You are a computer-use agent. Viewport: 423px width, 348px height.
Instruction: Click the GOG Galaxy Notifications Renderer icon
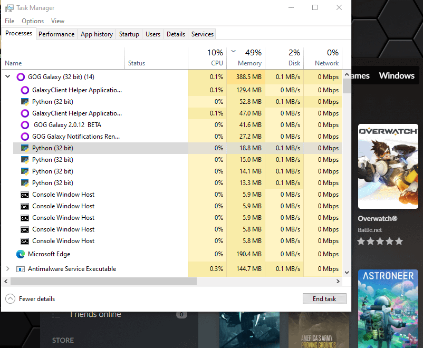[x=25, y=137]
